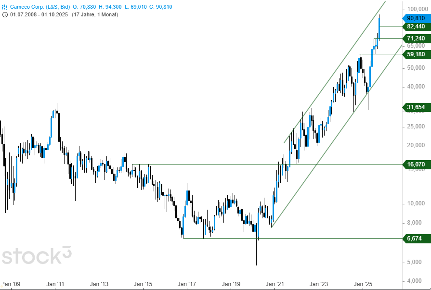Click the 50,000 price axis tick
431x290 pixels.
point(416,68)
